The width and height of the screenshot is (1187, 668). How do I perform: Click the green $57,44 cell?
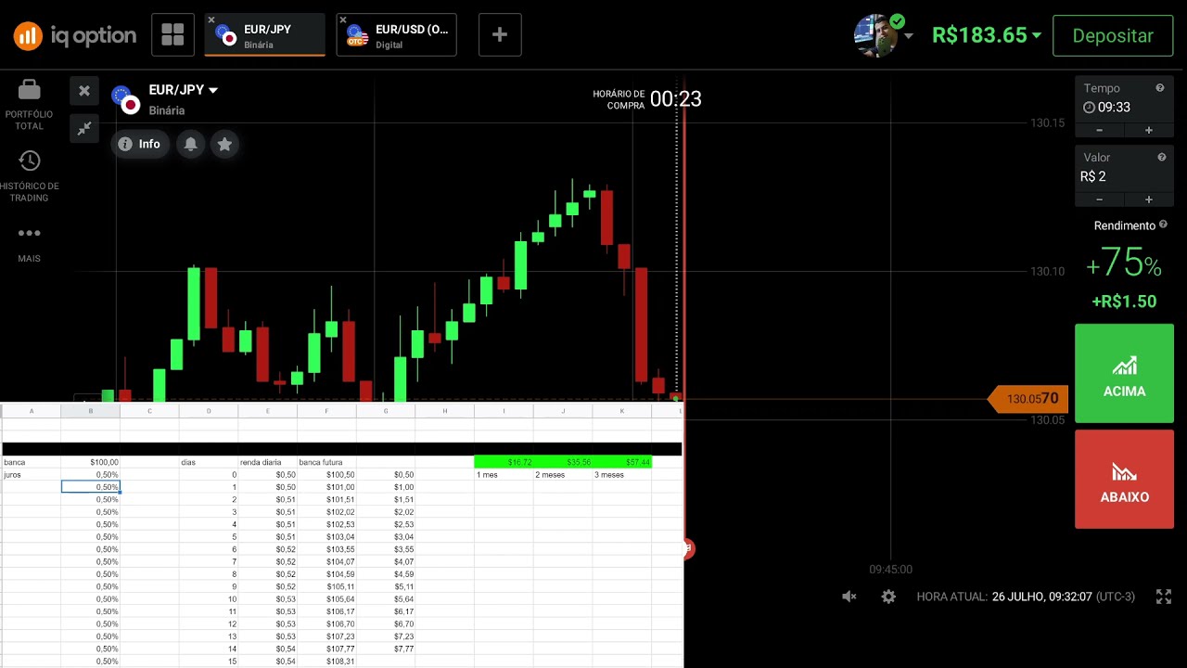tap(622, 462)
